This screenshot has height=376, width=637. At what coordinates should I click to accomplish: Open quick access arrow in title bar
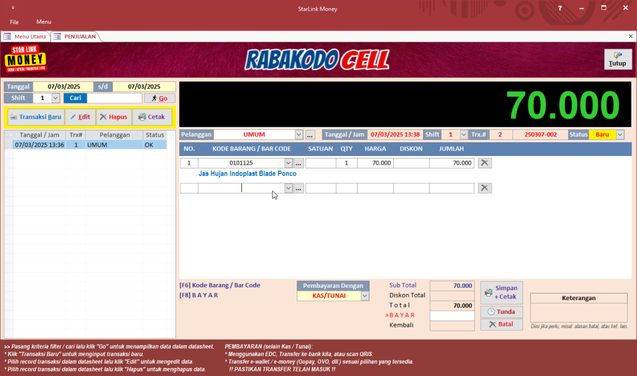(13, 7)
